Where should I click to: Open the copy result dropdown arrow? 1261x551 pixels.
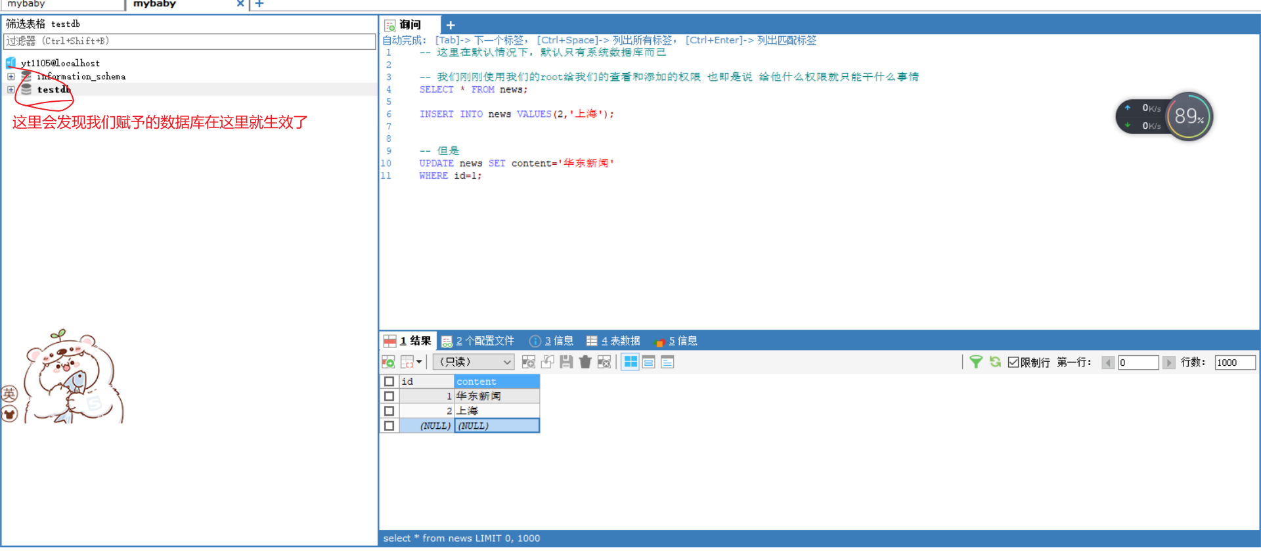click(419, 363)
